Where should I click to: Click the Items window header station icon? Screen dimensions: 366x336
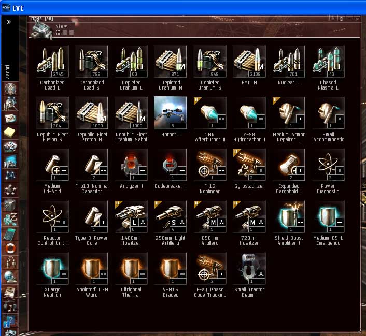tap(41, 29)
